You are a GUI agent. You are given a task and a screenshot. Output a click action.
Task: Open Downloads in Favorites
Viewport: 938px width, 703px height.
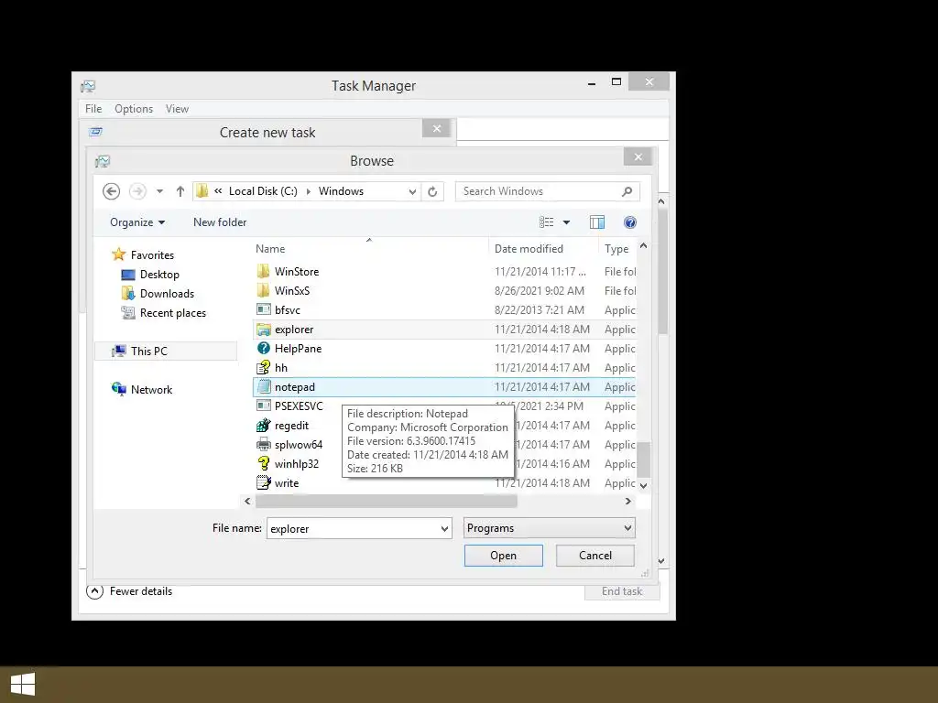pyautogui.click(x=167, y=294)
